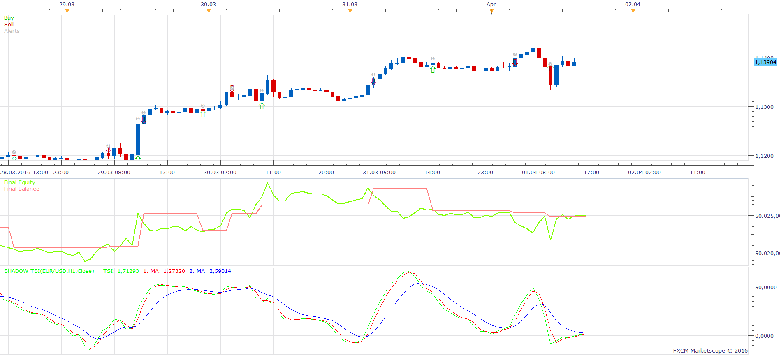Select the Alerts legend label
781x355 pixels.
coord(12,31)
